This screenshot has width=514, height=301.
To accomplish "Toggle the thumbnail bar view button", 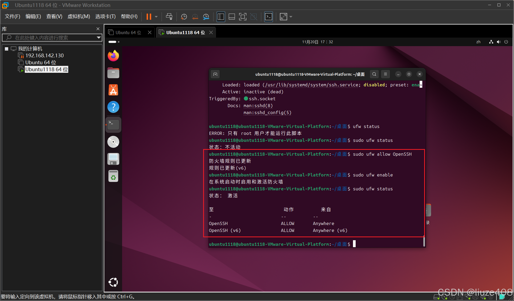I will [x=232, y=17].
